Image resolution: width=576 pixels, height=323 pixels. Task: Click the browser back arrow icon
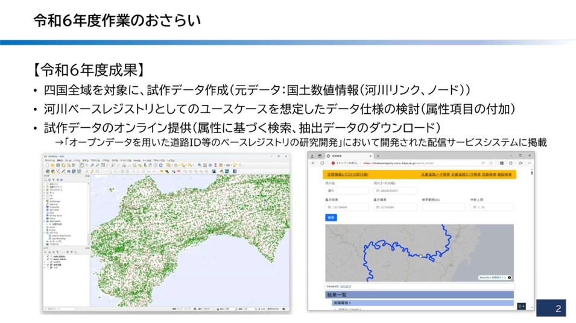click(314, 163)
